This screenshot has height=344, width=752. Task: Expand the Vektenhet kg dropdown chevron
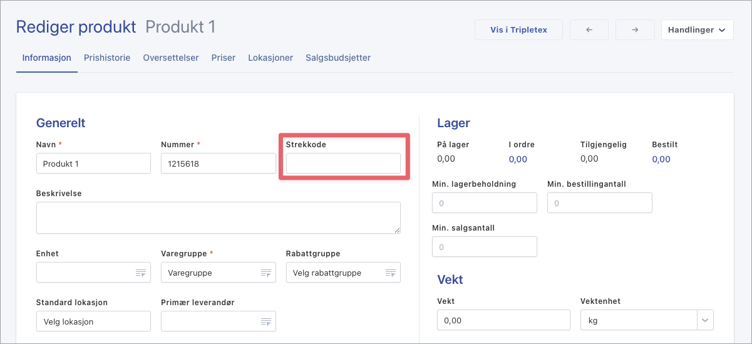point(705,320)
